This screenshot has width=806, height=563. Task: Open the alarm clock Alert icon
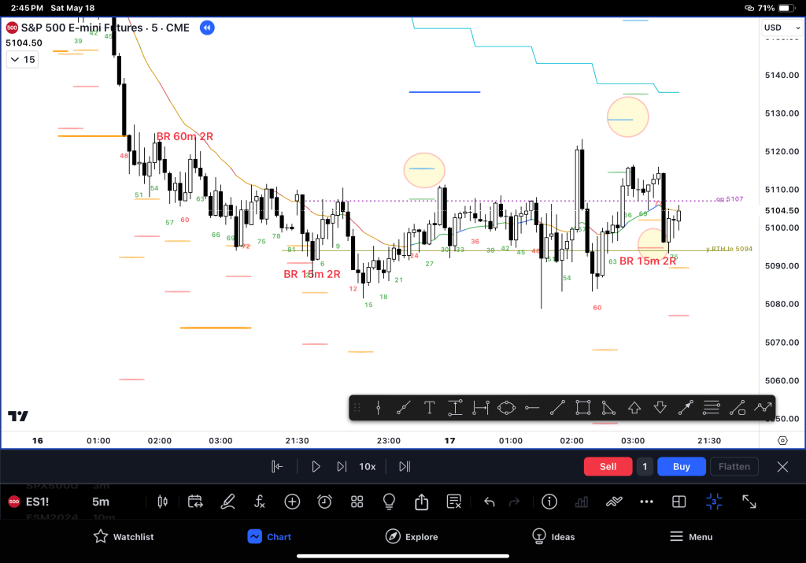click(324, 502)
